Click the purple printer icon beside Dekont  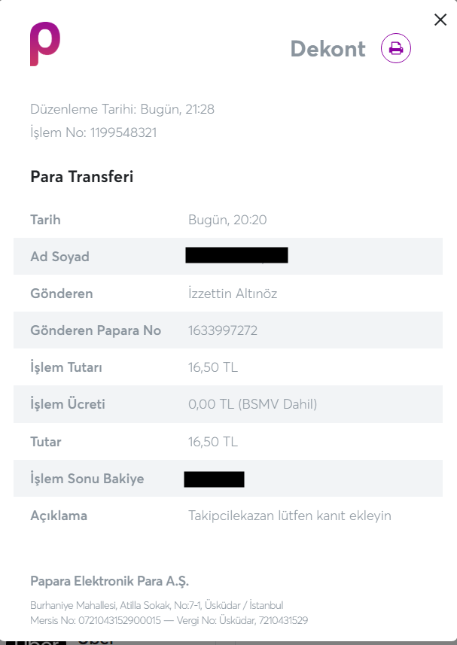point(396,48)
